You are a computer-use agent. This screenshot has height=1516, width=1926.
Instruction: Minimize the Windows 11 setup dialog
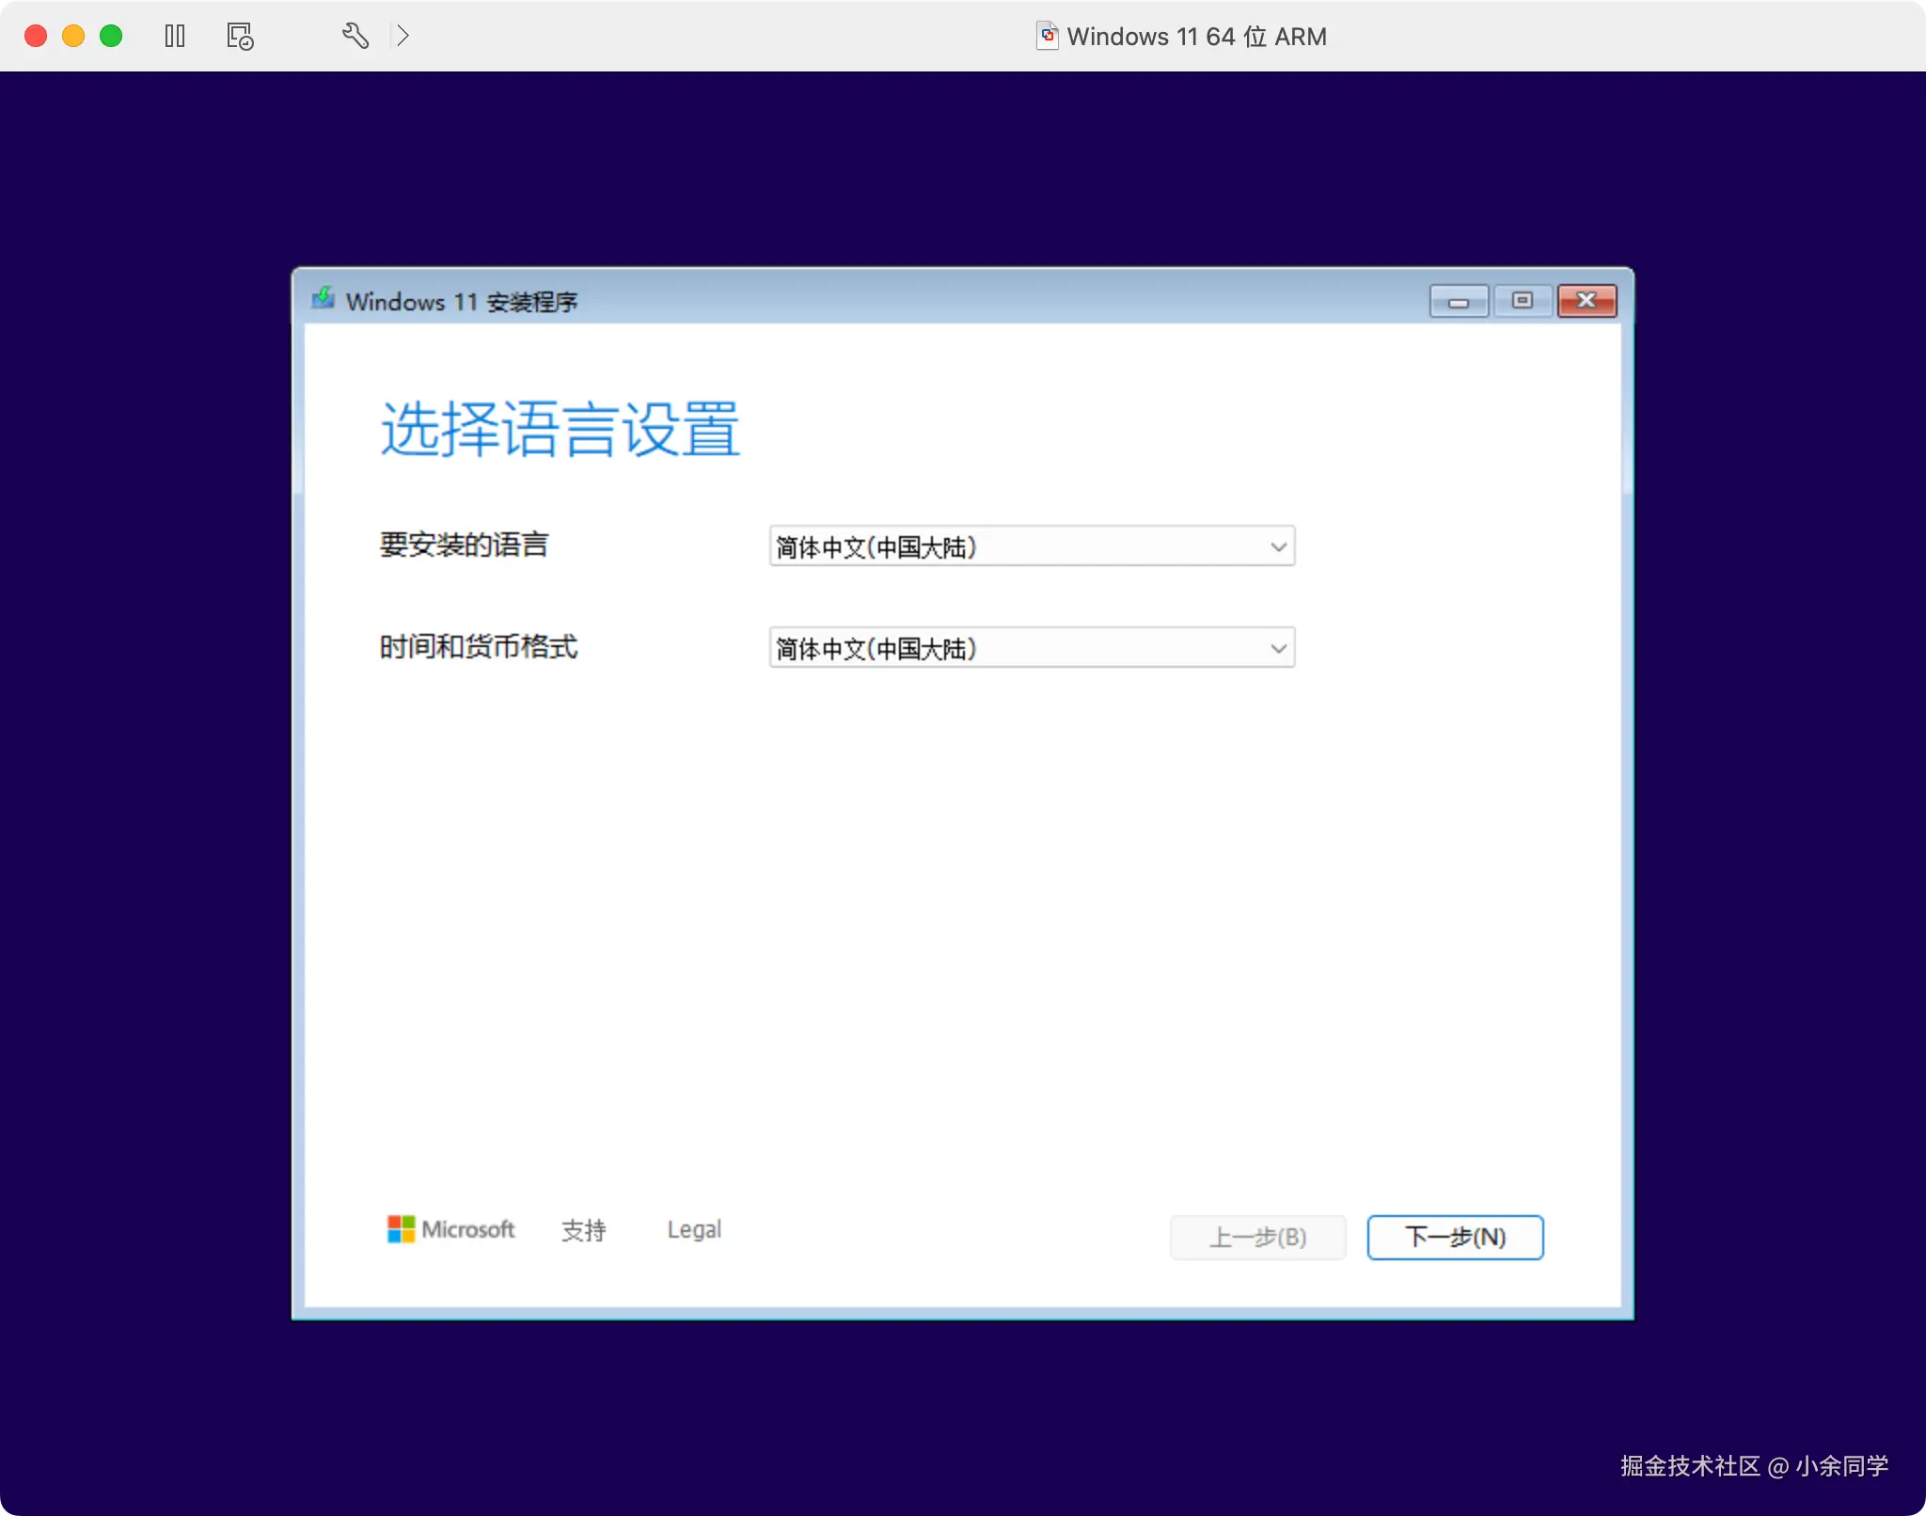pyautogui.click(x=1458, y=301)
